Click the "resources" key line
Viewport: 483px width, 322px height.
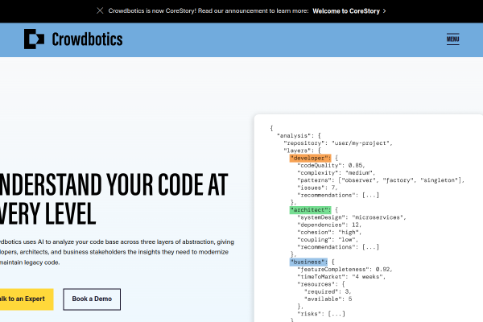321,284
